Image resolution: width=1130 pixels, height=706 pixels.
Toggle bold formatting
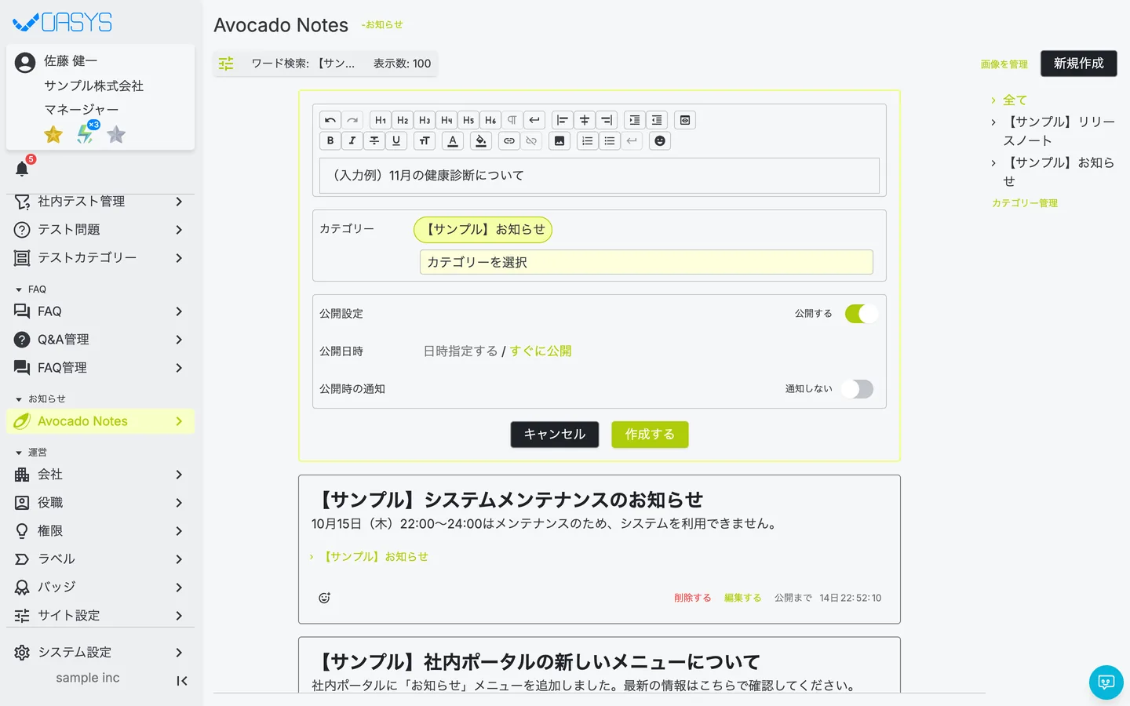(330, 141)
